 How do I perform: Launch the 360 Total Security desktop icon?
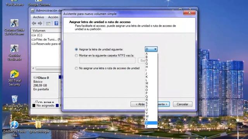(14, 78)
